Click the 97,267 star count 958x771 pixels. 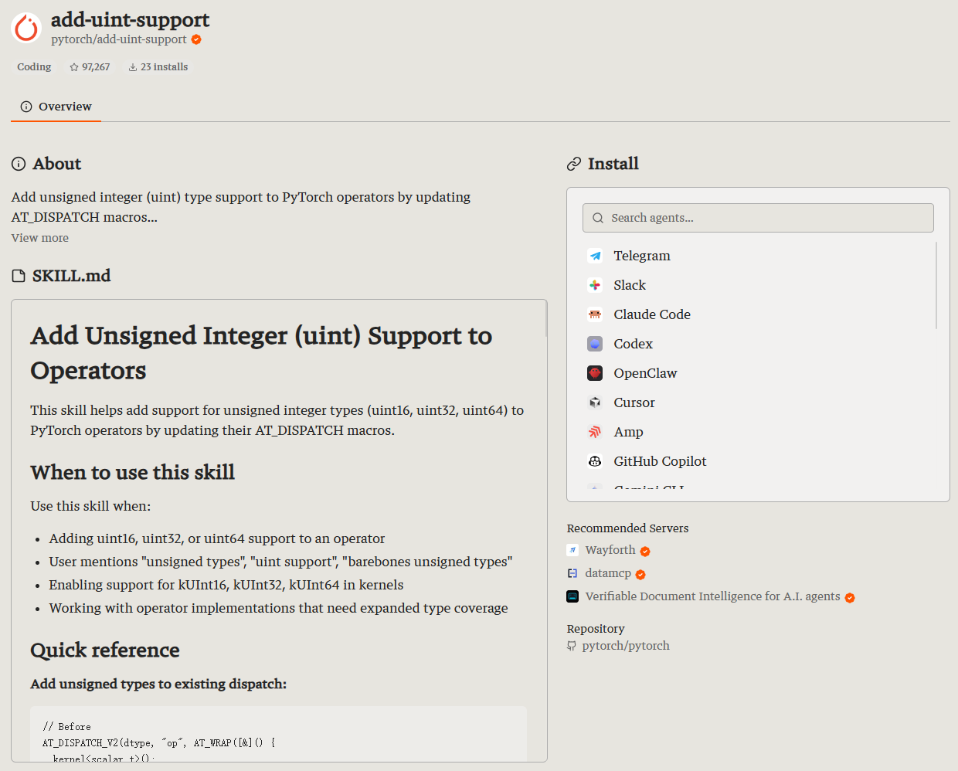coord(96,67)
